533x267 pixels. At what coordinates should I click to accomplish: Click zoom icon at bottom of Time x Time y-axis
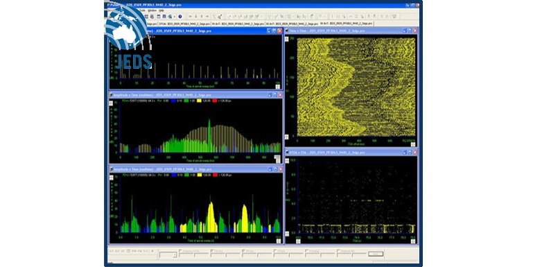[x=286, y=137]
